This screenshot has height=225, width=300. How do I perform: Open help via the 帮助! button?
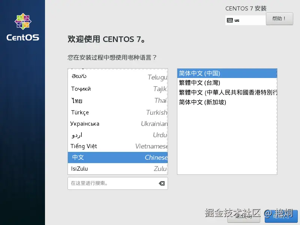pyautogui.click(x=279, y=19)
